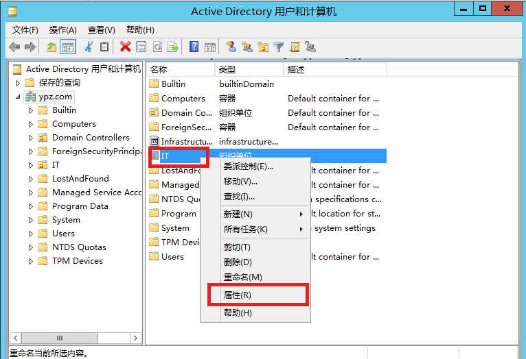The height and width of the screenshot is (359, 526).
Task: Click the tree pane horizontal scrollbar thumb
Action: pos(60,338)
